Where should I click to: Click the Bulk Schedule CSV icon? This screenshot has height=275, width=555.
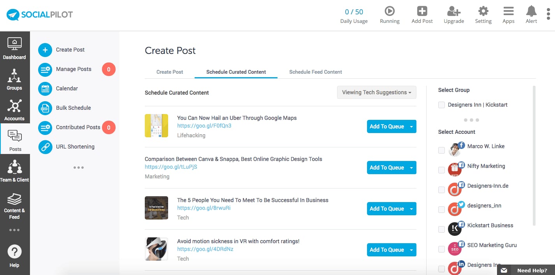(45, 108)
